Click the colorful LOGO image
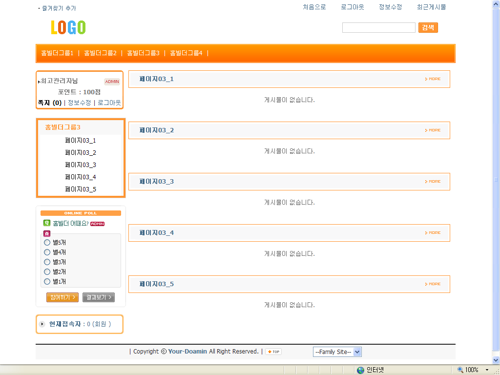This screenshot has width=500, height=375. (x=68, y=27)
